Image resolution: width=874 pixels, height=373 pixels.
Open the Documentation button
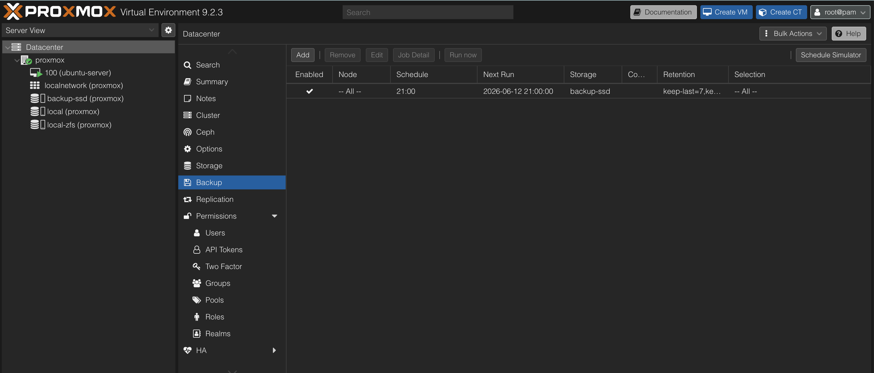[x=663, y=12]
